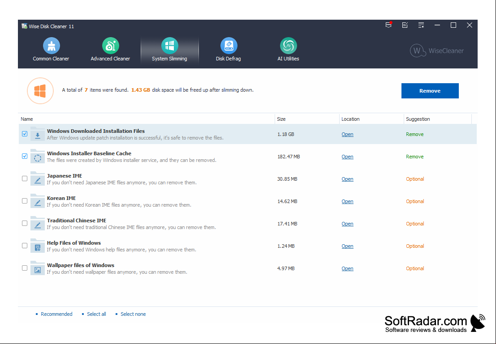This screenshot has height=344, width=496.
Task: Sort by the Size column header
Action: point(307,119)
